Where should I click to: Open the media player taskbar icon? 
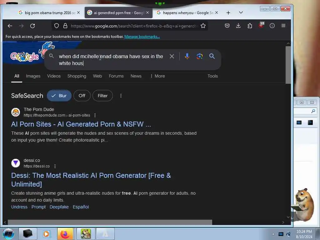pyautogui.click(x=46, y=234)
